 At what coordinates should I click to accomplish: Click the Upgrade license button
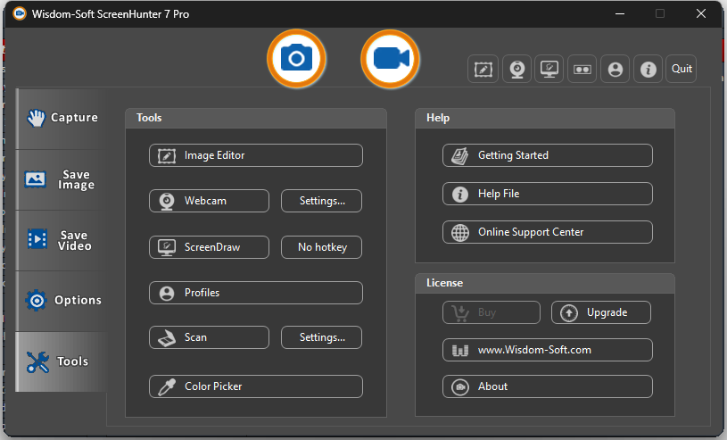click(x=601, y=312)
